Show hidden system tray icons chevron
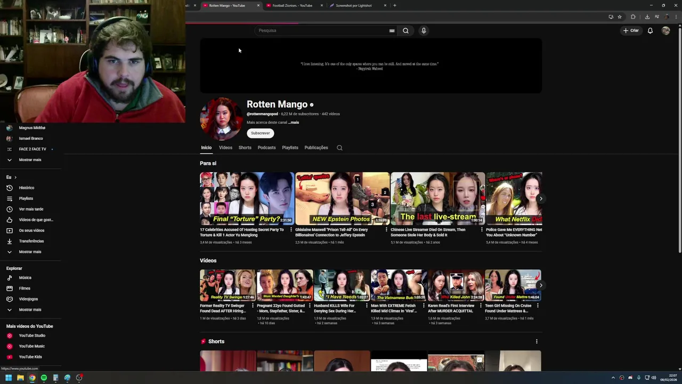This screenshot has height=384, width=682. (x=613, y=378)
